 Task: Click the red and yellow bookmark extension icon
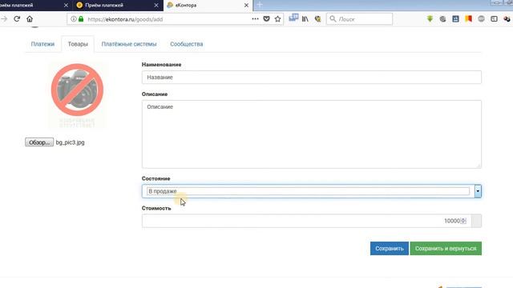point(468,19)
